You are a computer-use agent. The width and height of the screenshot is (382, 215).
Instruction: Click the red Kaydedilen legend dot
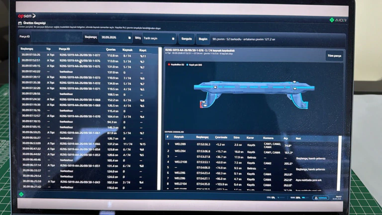tap(169, 65)
